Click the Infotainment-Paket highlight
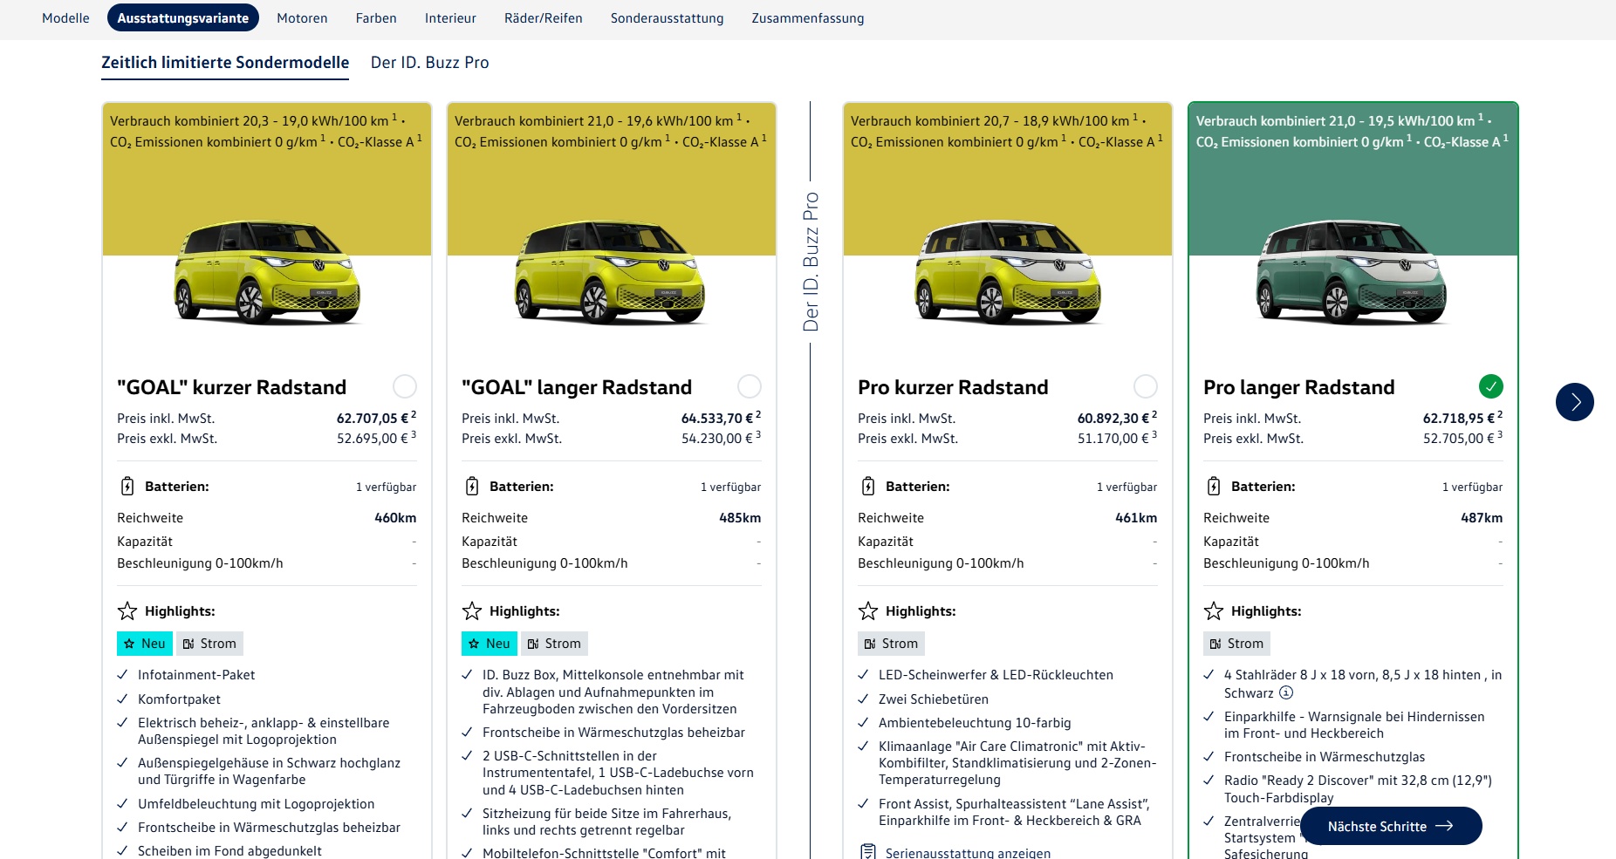Image resolution: width=1616 pixels, height=859 pixels. 196,675
